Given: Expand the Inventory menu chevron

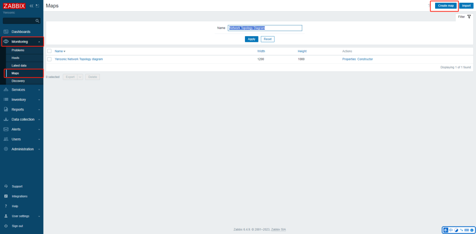Looking at the screenshot, I should click(39, 100).
